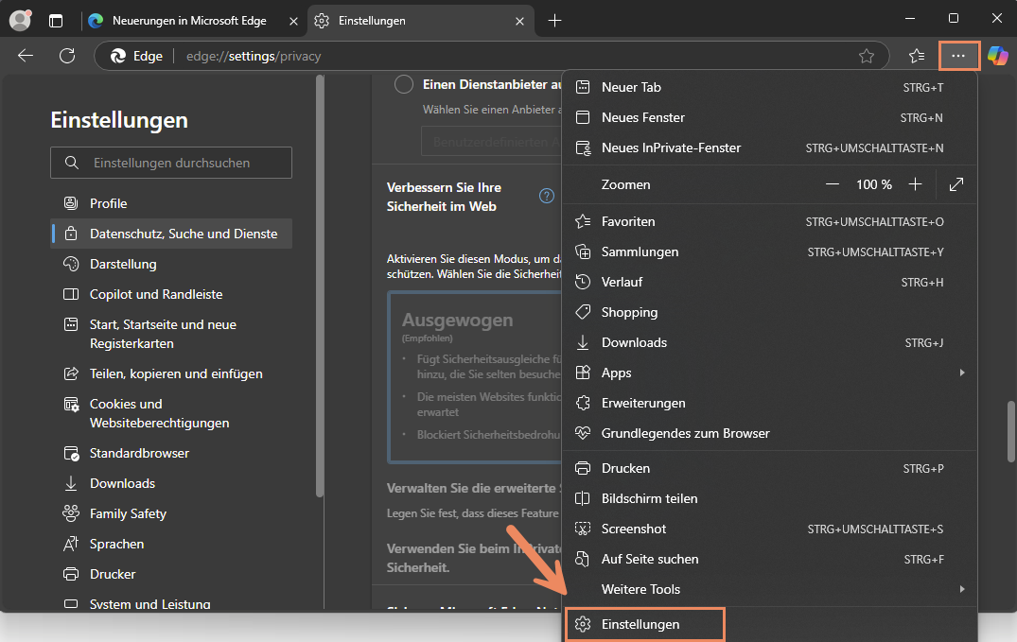Open Profile in settings sidebar
The image size is (1017, 642).
[171, 203]
